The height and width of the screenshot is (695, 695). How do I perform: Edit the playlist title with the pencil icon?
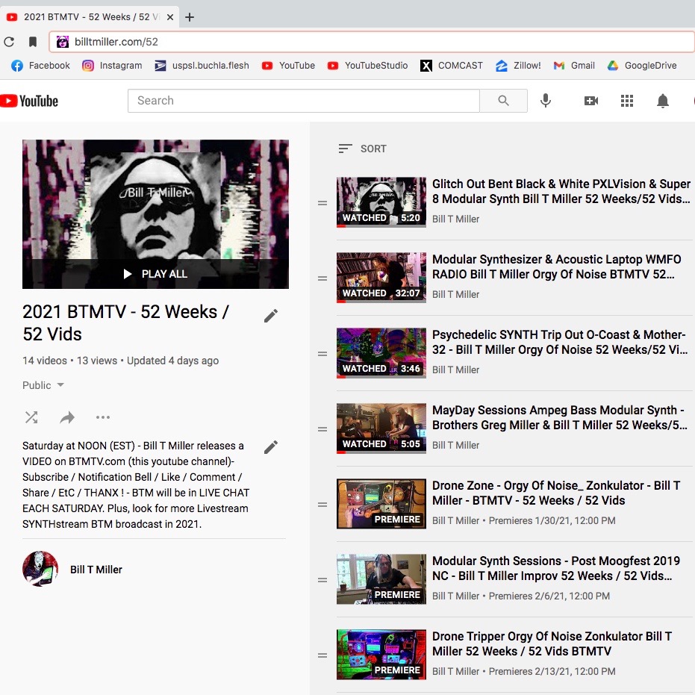[x=270, y=315]
